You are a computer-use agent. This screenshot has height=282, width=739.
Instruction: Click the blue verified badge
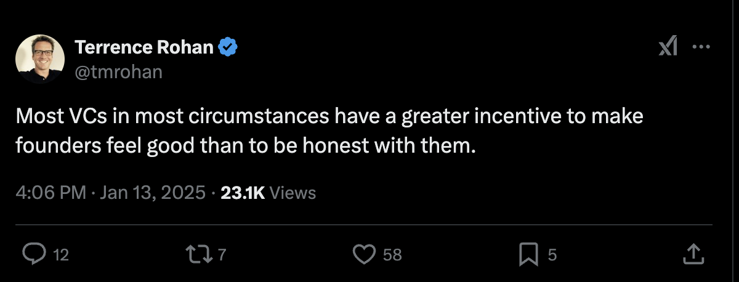(x=229, y=47)
